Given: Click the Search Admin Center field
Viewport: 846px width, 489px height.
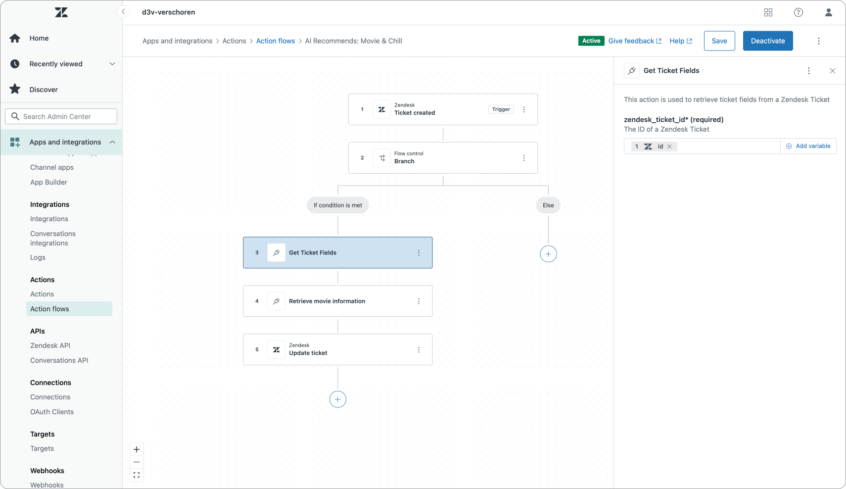Looking at the screenshot, I should [x=61, y=116].
